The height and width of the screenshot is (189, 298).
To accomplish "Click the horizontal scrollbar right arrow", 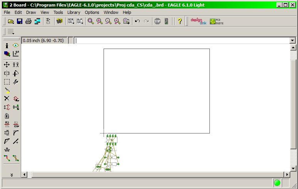I will click(x=287, y=174).
